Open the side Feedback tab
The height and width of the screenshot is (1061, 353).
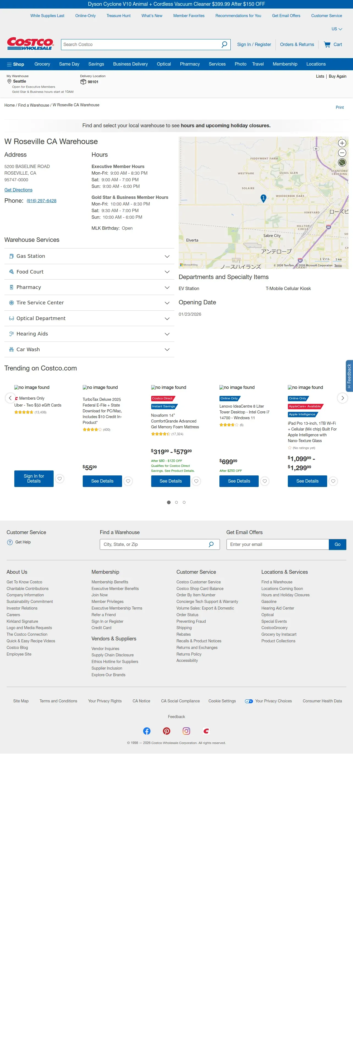(349, 376)
